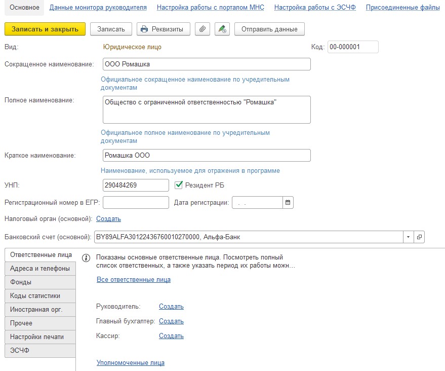Click the Записать button
This screenshot has height=371, width=445.
pyautogui.click(x=111, y=29)
